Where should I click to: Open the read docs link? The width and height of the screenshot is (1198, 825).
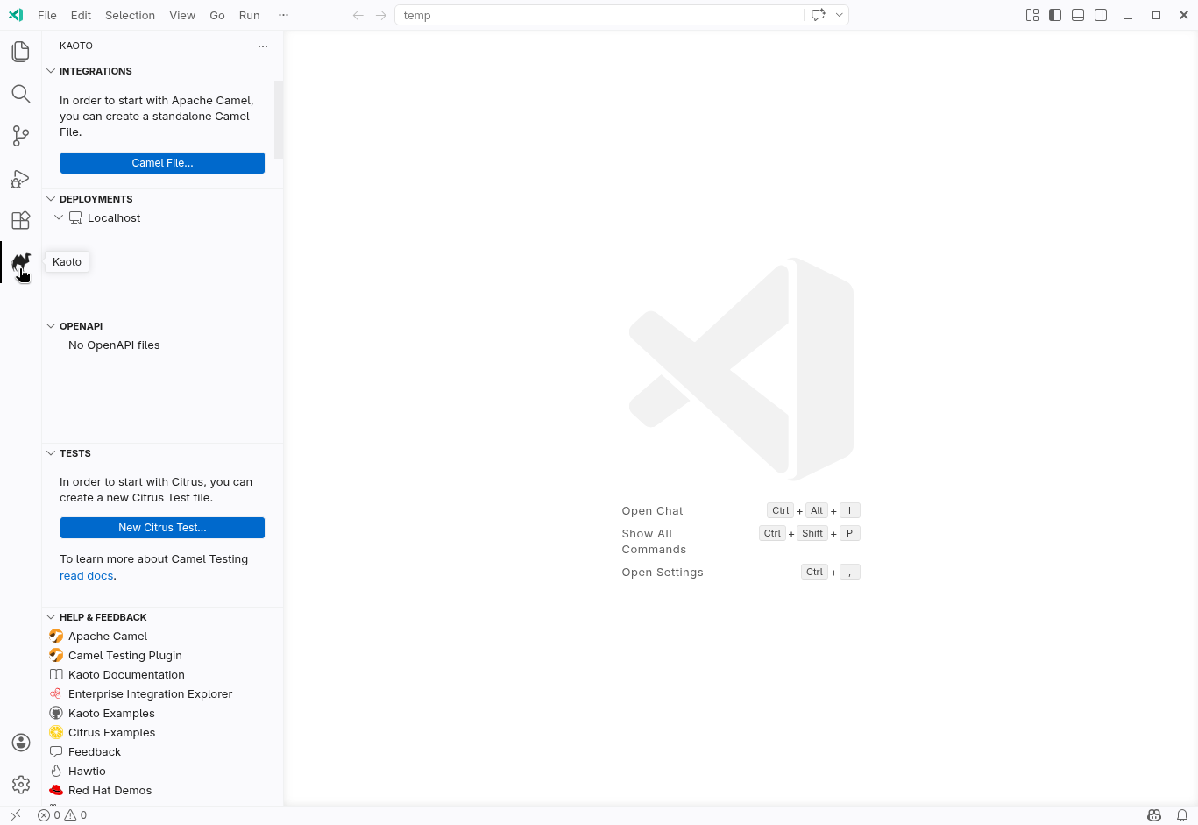86,576
